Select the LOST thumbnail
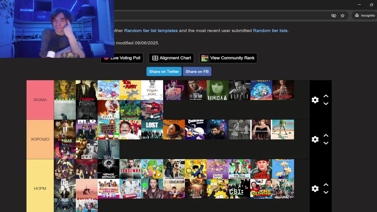Viewport: 377px width, 212px height. tap(152, 130)
